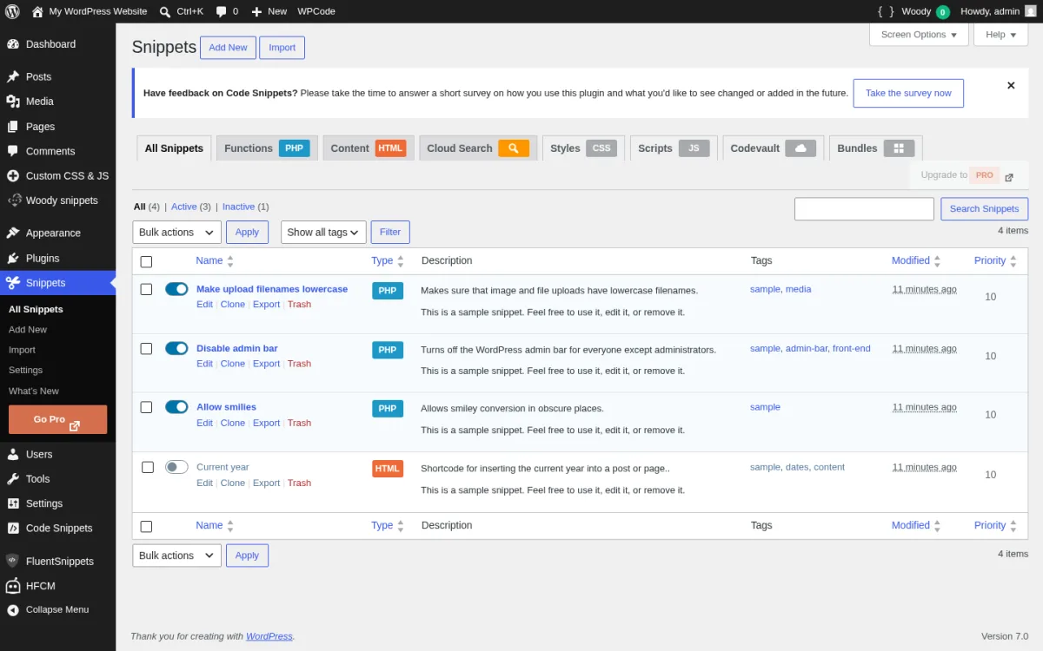Click the Filter button
The height and width of the screenshot is (651, 1043).
pyautogui.click(x=390, y=232)
